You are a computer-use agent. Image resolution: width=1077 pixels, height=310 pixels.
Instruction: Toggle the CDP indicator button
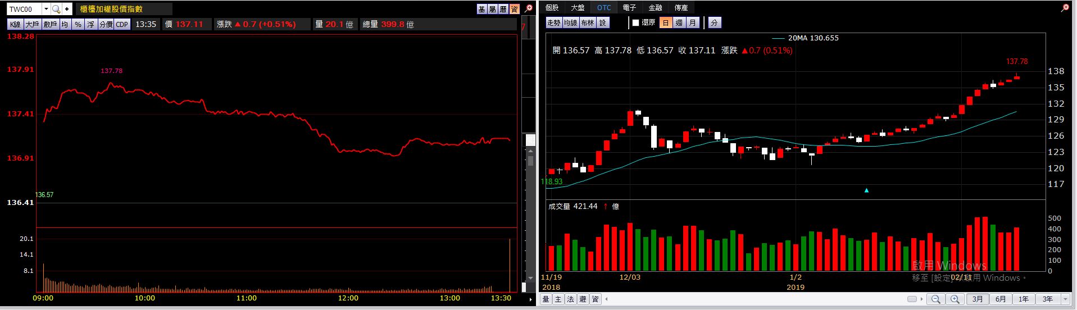[122, 24]
